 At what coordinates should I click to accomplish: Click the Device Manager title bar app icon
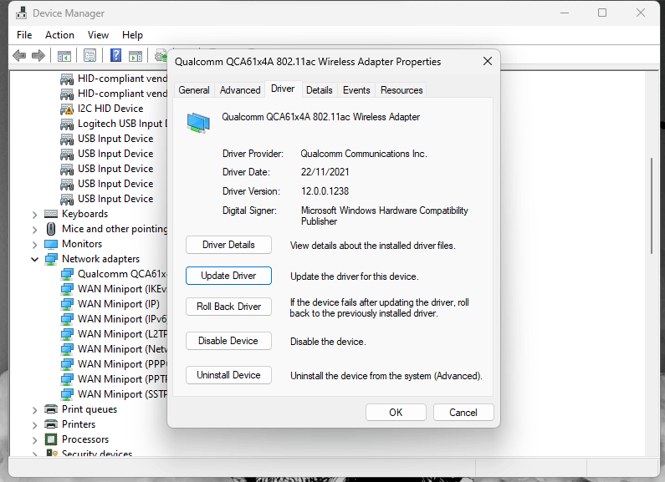pos(21,13)
